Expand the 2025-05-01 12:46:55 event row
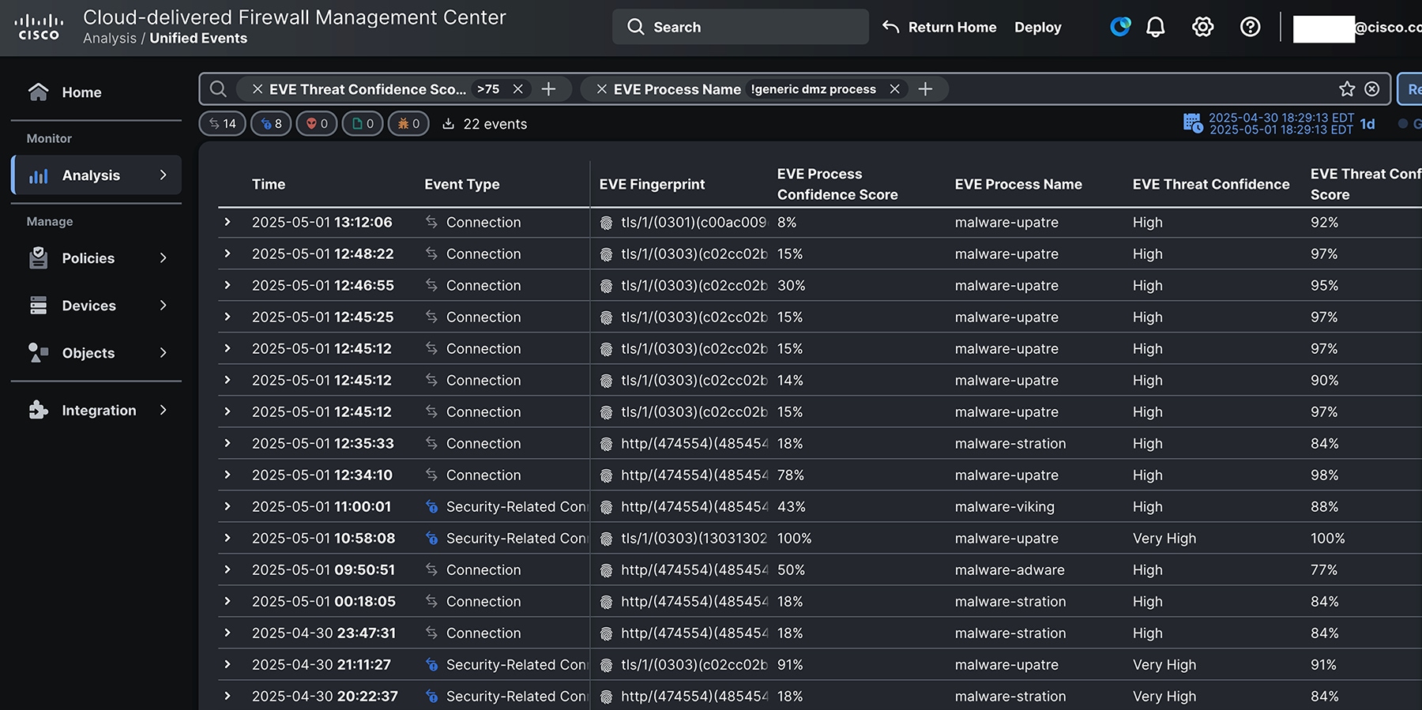 pyautogui.click(x=228, y=285)
